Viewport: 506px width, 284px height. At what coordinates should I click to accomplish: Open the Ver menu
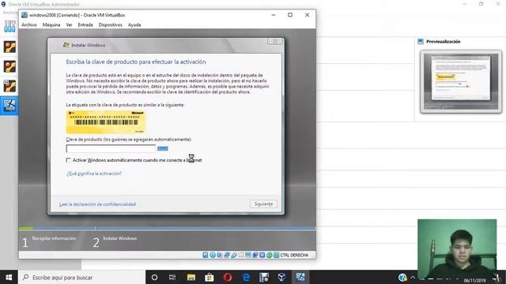(x=69, y=24)
